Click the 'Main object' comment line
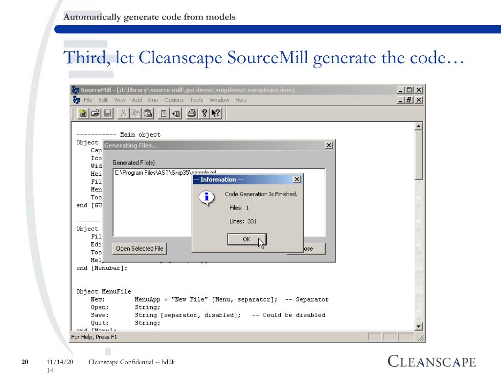The image size is (501, 376). click(118, 135)
